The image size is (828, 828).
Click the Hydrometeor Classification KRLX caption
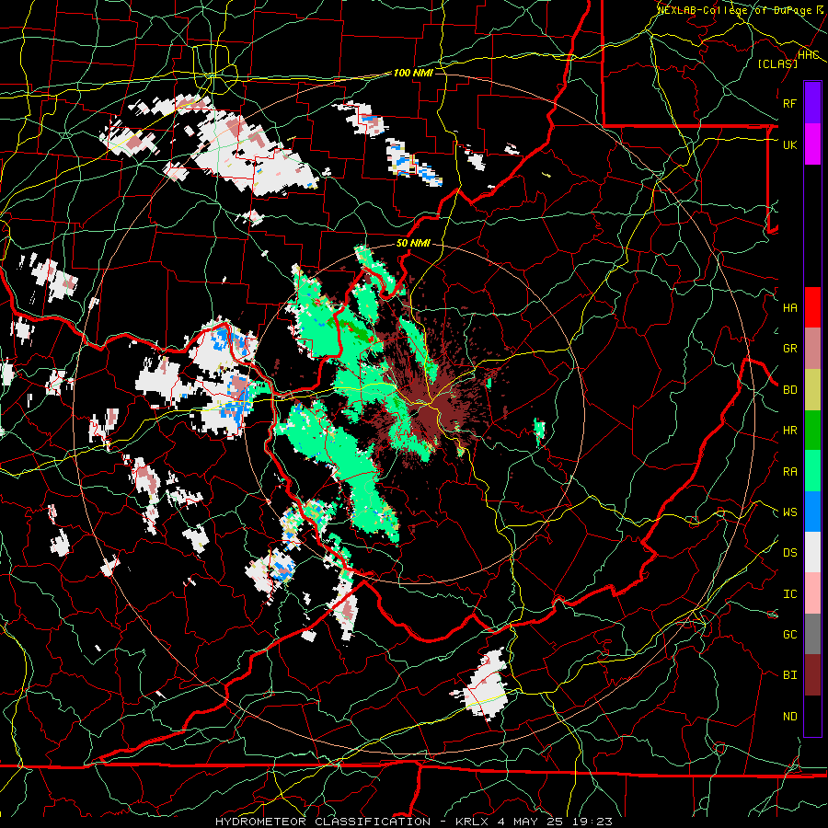click(x=414, y=822)
